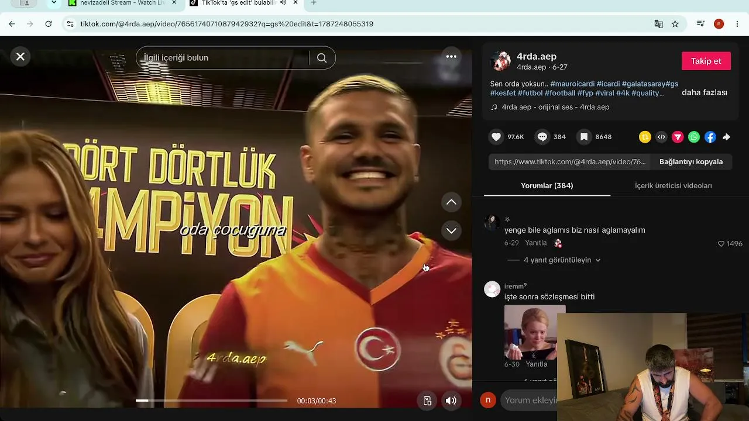
Task: Expand description with daha fazlası
Action: (705, 92)
